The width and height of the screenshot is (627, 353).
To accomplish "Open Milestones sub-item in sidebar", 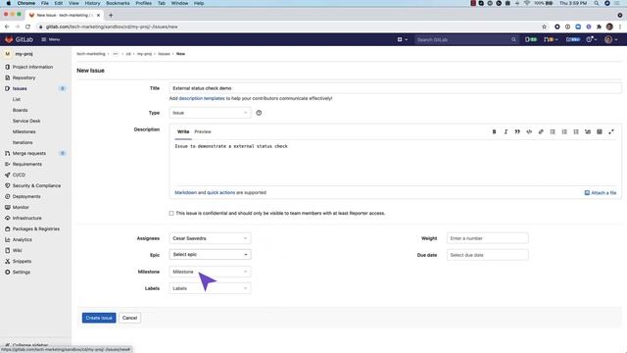I will (x=24, y=131).
